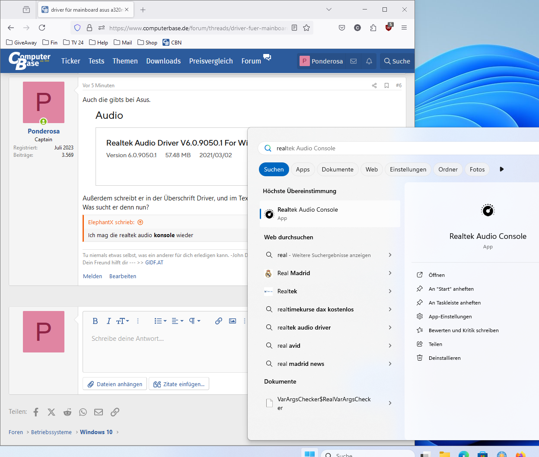Expand VarArgsChecker document result arrow

pos(390,403)
